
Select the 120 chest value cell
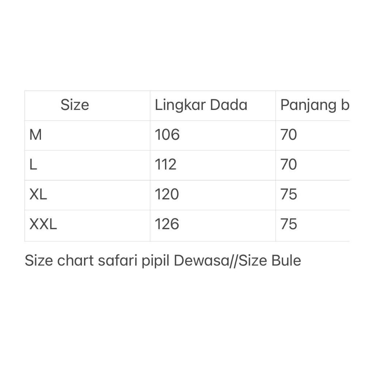[x=167, y=195]
